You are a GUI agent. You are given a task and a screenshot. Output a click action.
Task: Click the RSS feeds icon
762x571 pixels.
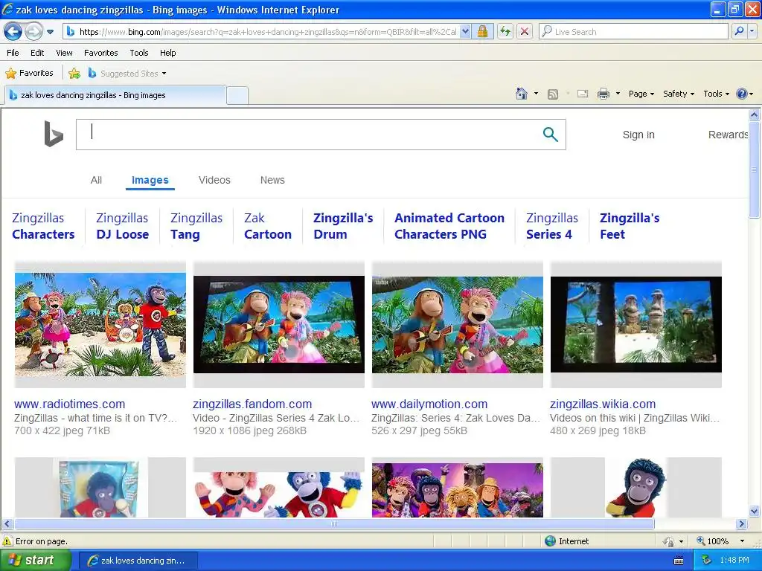click(553, 94)
